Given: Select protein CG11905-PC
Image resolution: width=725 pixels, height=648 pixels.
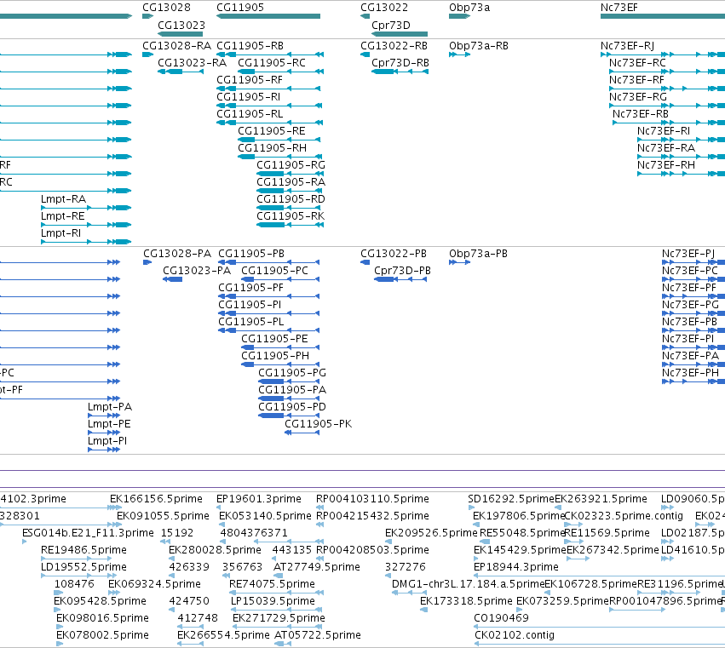Looking at the screenshot, I should coord(274,271).
